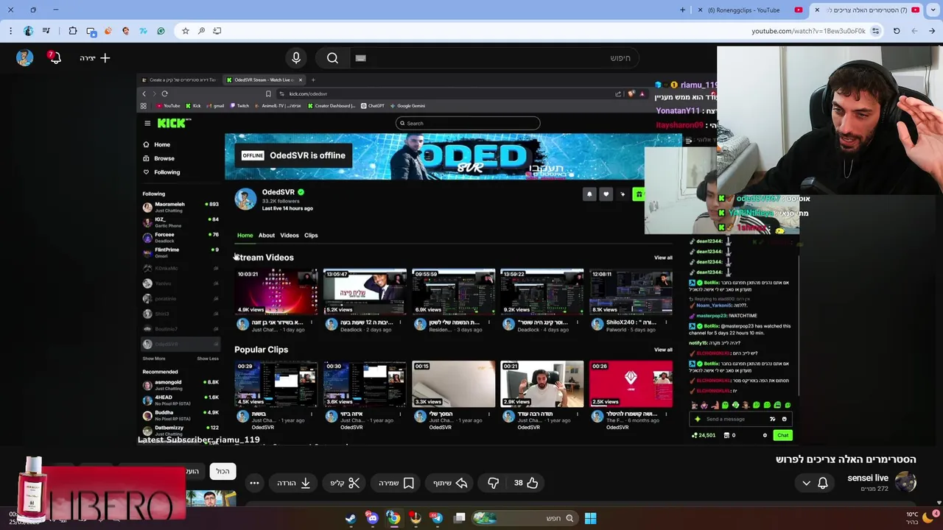Open Steam from the taskbar

point(351,518)
